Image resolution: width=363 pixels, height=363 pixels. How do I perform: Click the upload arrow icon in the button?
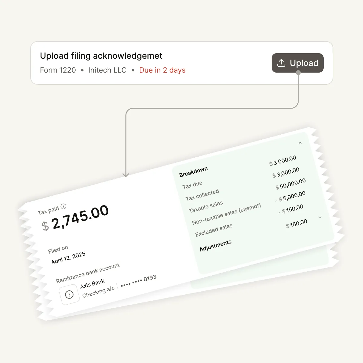tap(281, 63)
